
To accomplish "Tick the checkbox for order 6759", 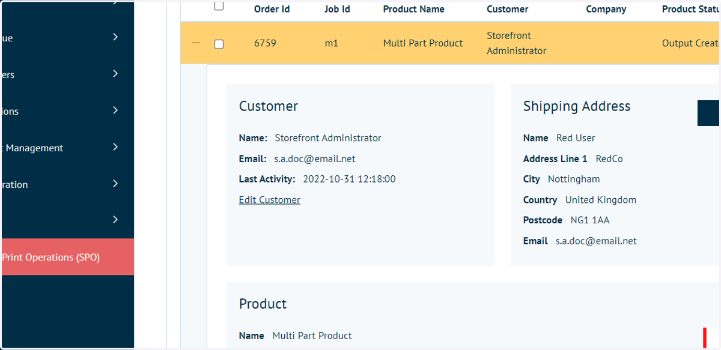I will tap(219, 44).
